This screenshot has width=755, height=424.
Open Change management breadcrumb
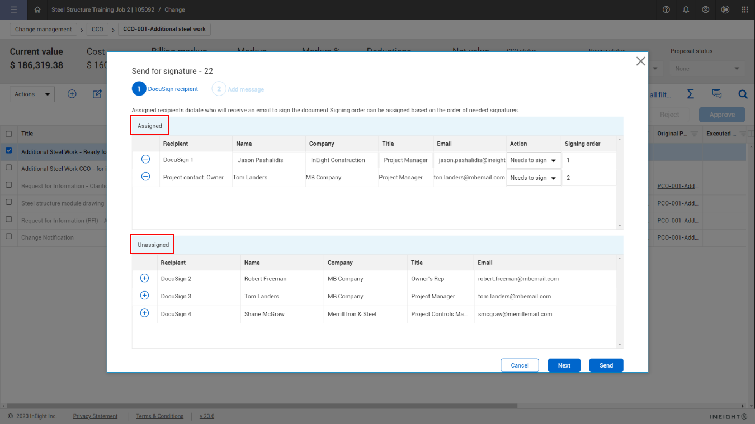43,30
